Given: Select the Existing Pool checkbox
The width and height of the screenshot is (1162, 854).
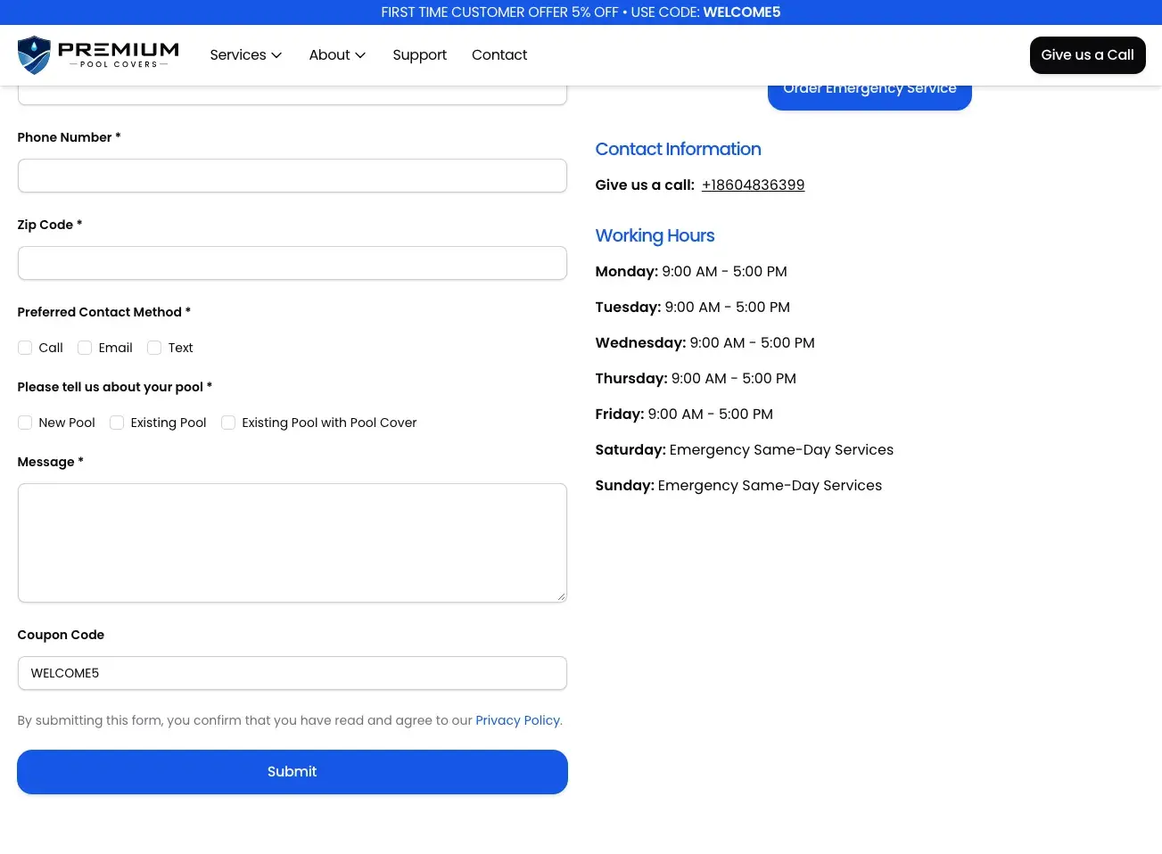Looking at the screenshot, I should point(117,423).
